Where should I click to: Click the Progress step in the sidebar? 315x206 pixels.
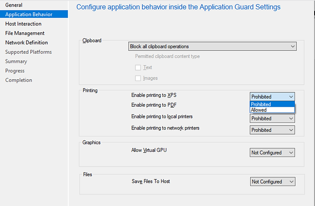[15, 71]
